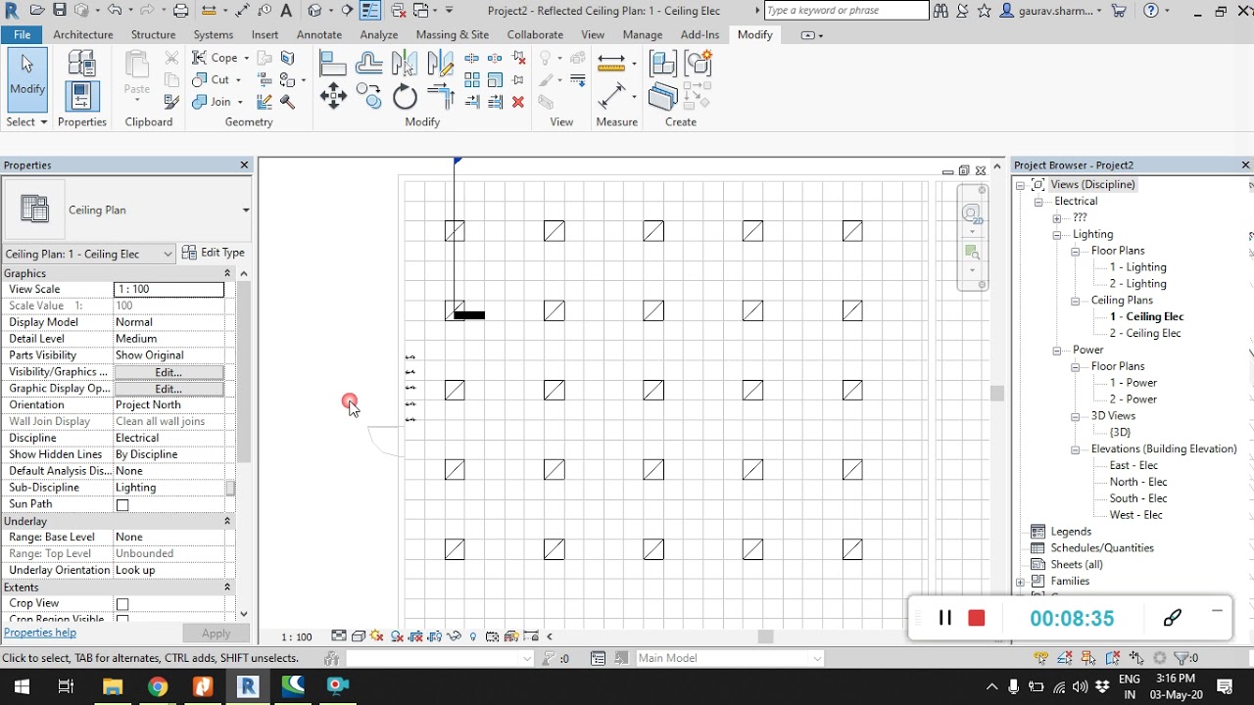
Task: Click the View Scale 1 : 100 field
Action: 169,290
